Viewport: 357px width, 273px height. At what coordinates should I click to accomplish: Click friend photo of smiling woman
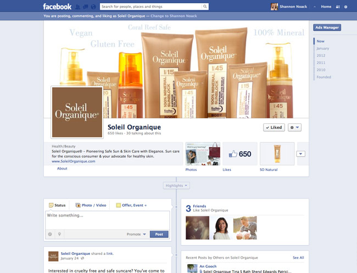coord(221,228)
